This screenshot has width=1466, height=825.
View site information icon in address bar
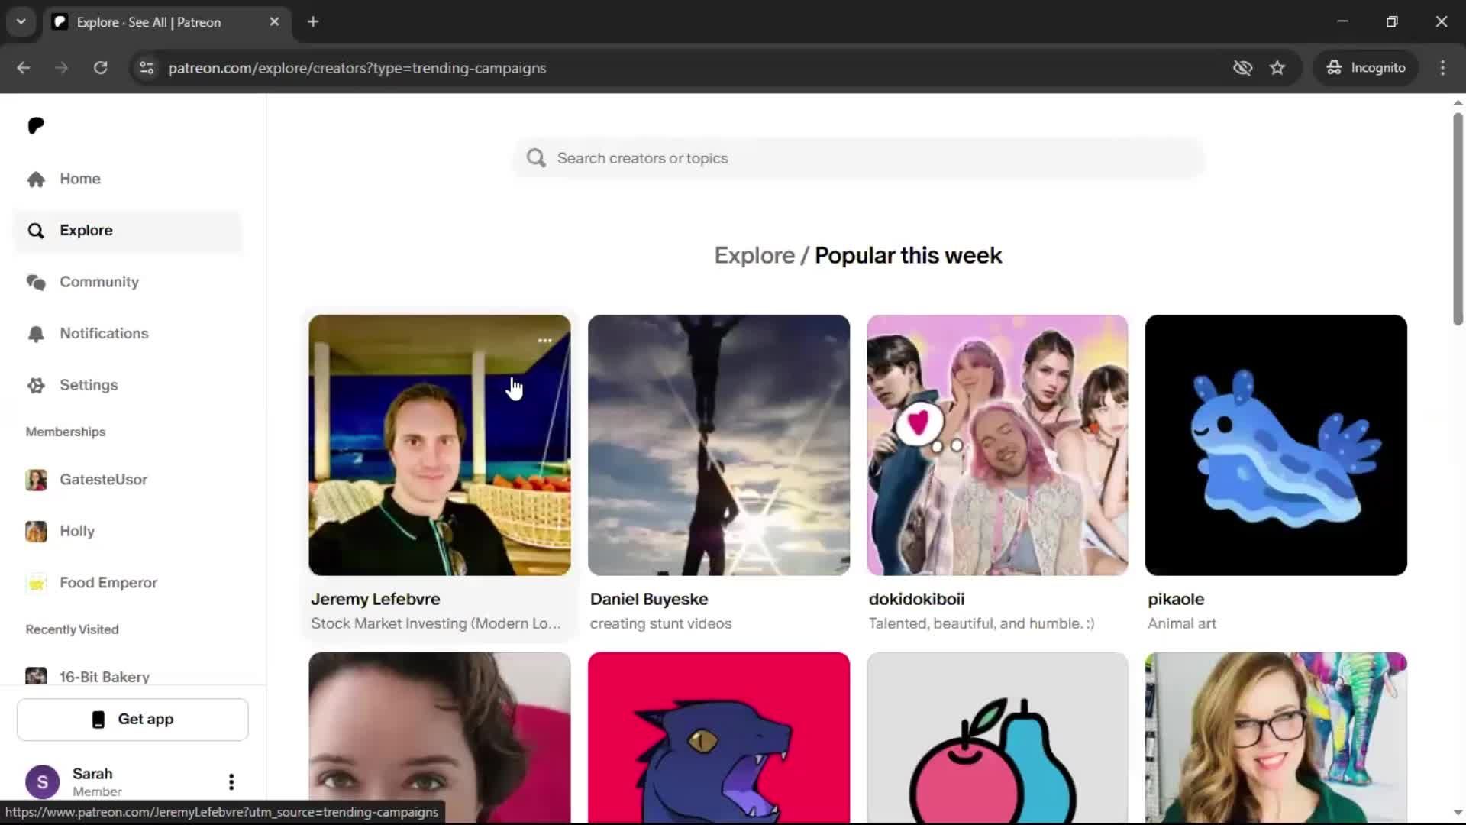tap(147, 68)
